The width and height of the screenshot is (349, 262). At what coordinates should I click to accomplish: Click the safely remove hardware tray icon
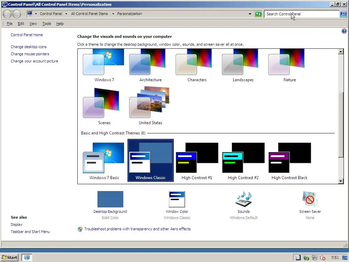[306, 258]
